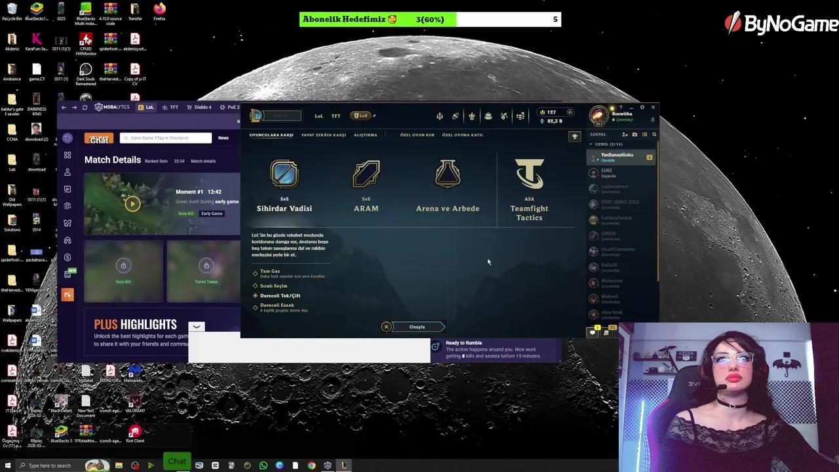Viewport: 839px width, 472px height.
Task: Open the trophy icon above Sosyal panel
Action: coord(575,136)
